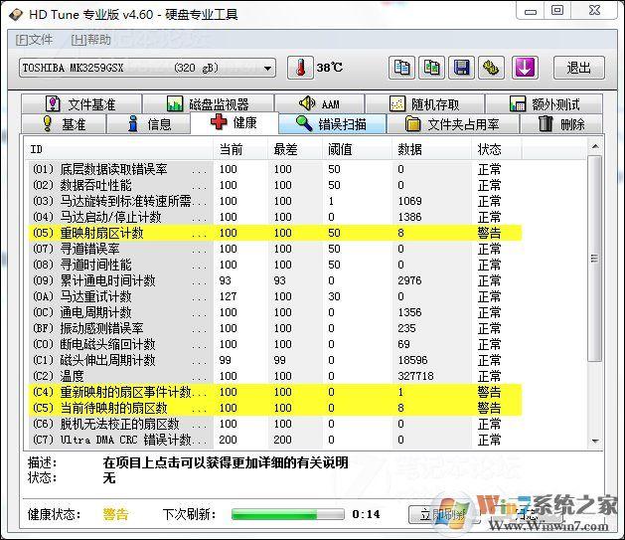The image size is (625, 540).
Task: Click the scrollbar up arrow
Action: (x=595, y=146)
